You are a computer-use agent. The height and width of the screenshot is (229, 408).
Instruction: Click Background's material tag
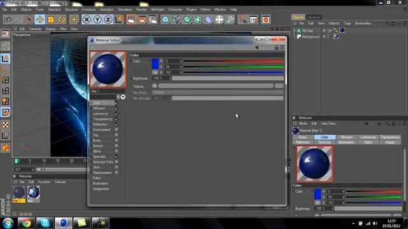point(336,36)
